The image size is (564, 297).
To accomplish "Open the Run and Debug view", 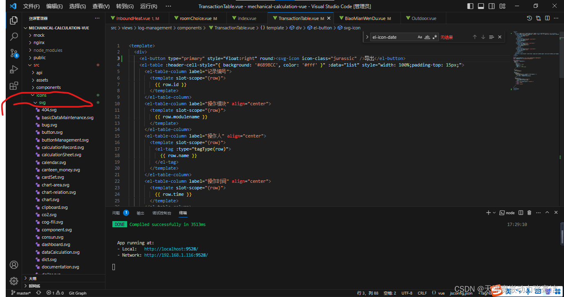I will point(14,69).
